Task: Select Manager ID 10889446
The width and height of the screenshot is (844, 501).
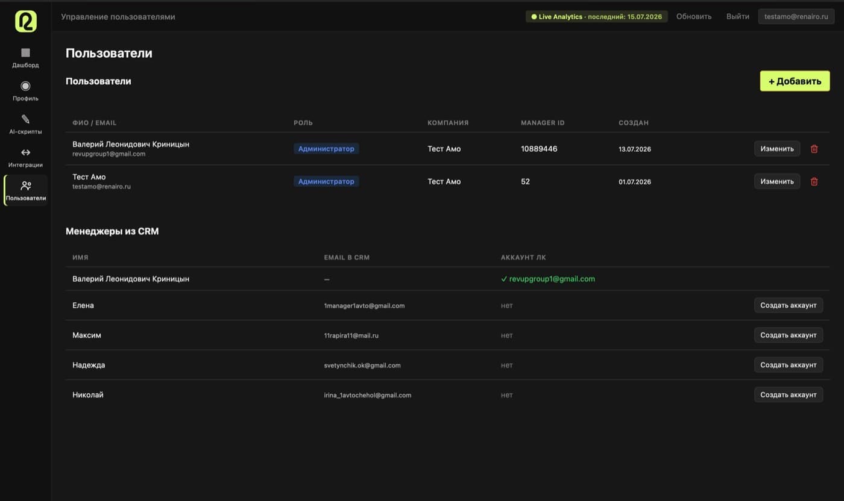Action: click(x=539, y=149)
